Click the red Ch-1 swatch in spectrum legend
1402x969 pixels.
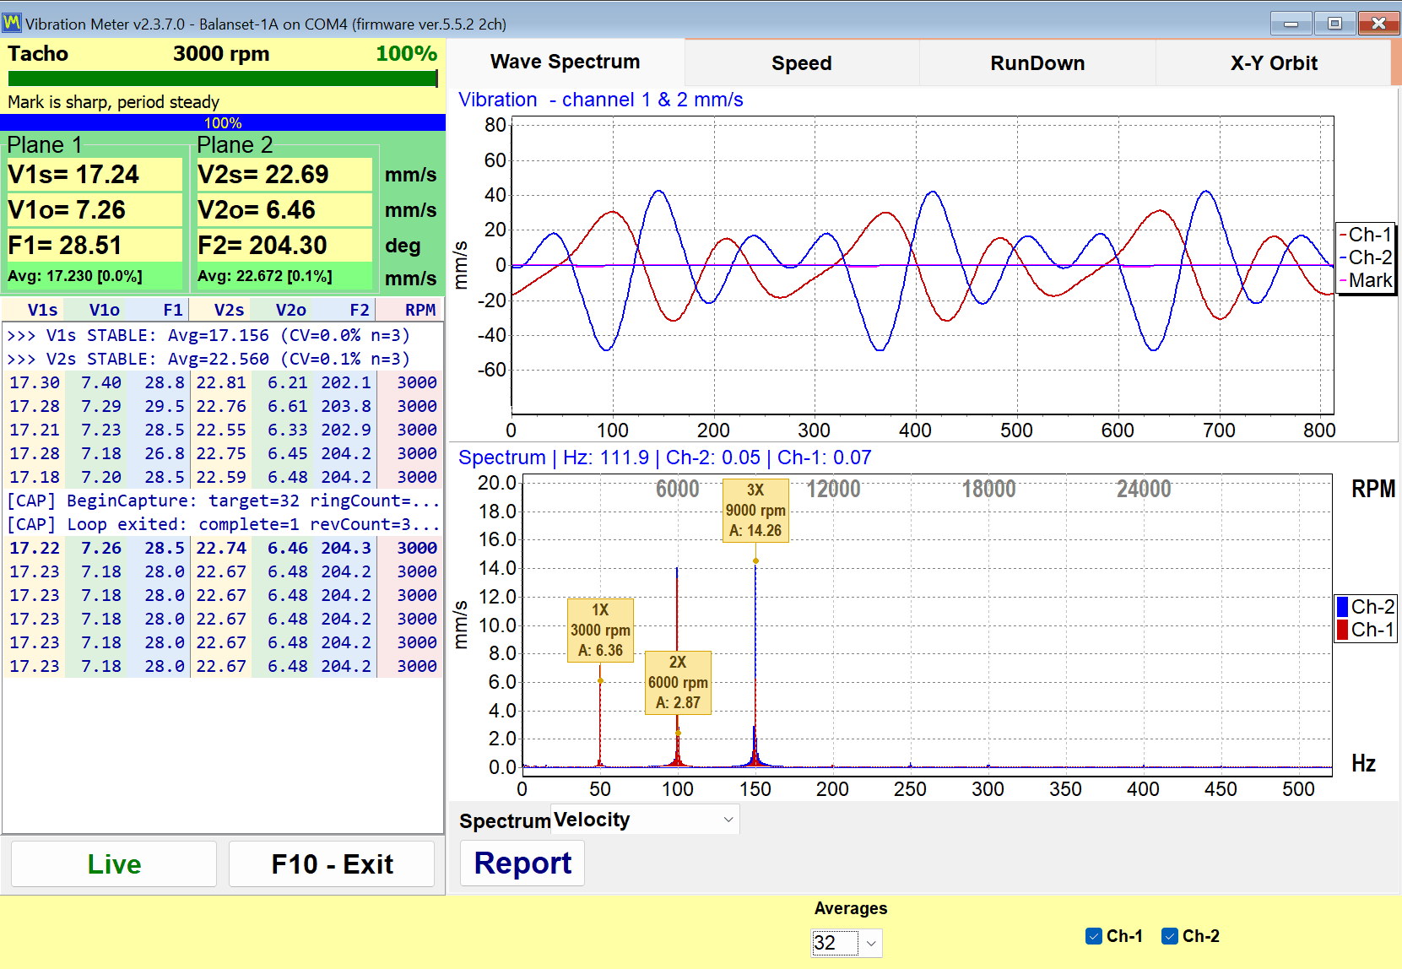[1342, 630]
